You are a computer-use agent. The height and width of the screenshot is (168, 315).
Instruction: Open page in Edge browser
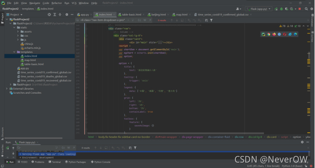295,34
